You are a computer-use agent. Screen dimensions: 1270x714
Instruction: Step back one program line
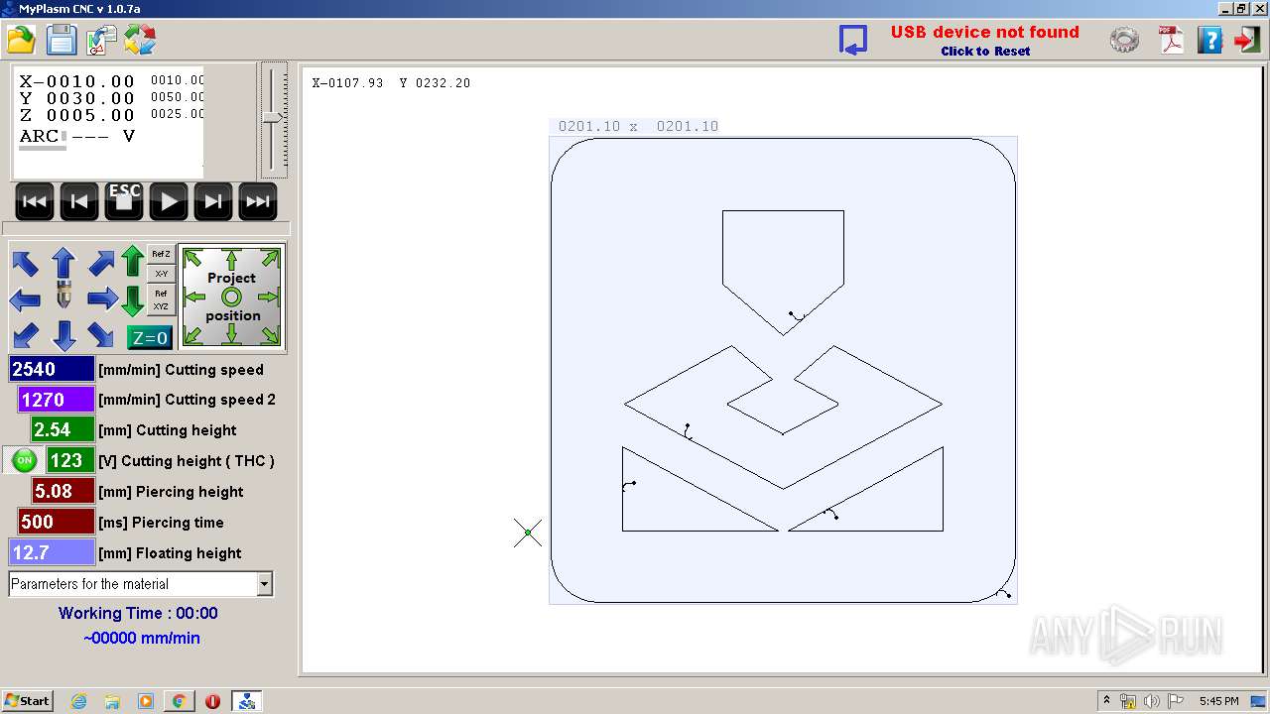point(79,201)
